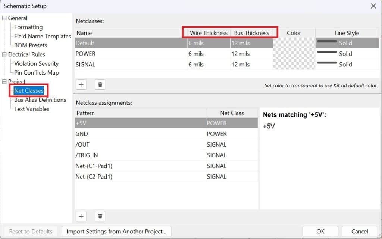Screen dimensions: 382x239
Task: Add a netclass assignment pattern
Action: coord(81,216)
